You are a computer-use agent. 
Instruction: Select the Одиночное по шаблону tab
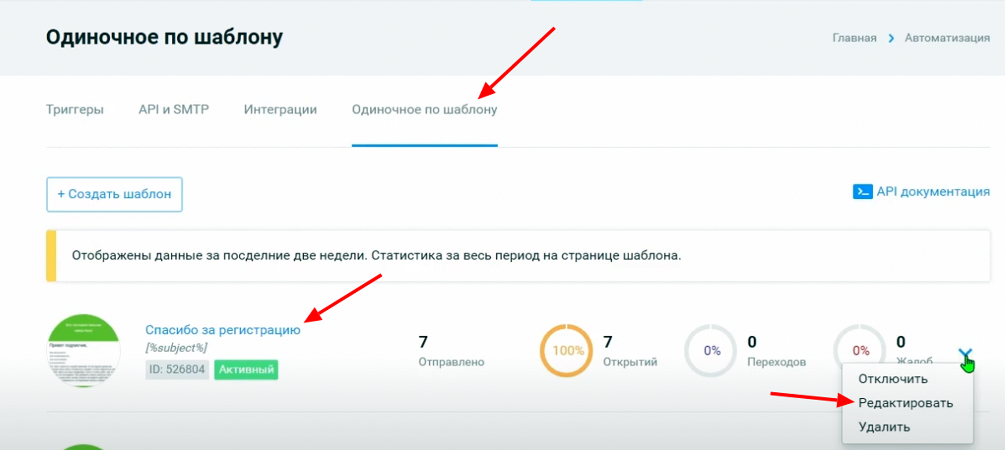[x=424, y=109]
